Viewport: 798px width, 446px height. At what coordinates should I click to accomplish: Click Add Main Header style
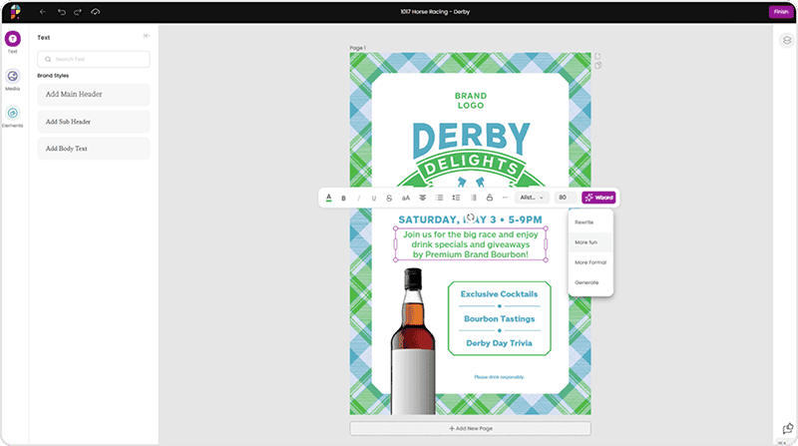coord(94,95)
